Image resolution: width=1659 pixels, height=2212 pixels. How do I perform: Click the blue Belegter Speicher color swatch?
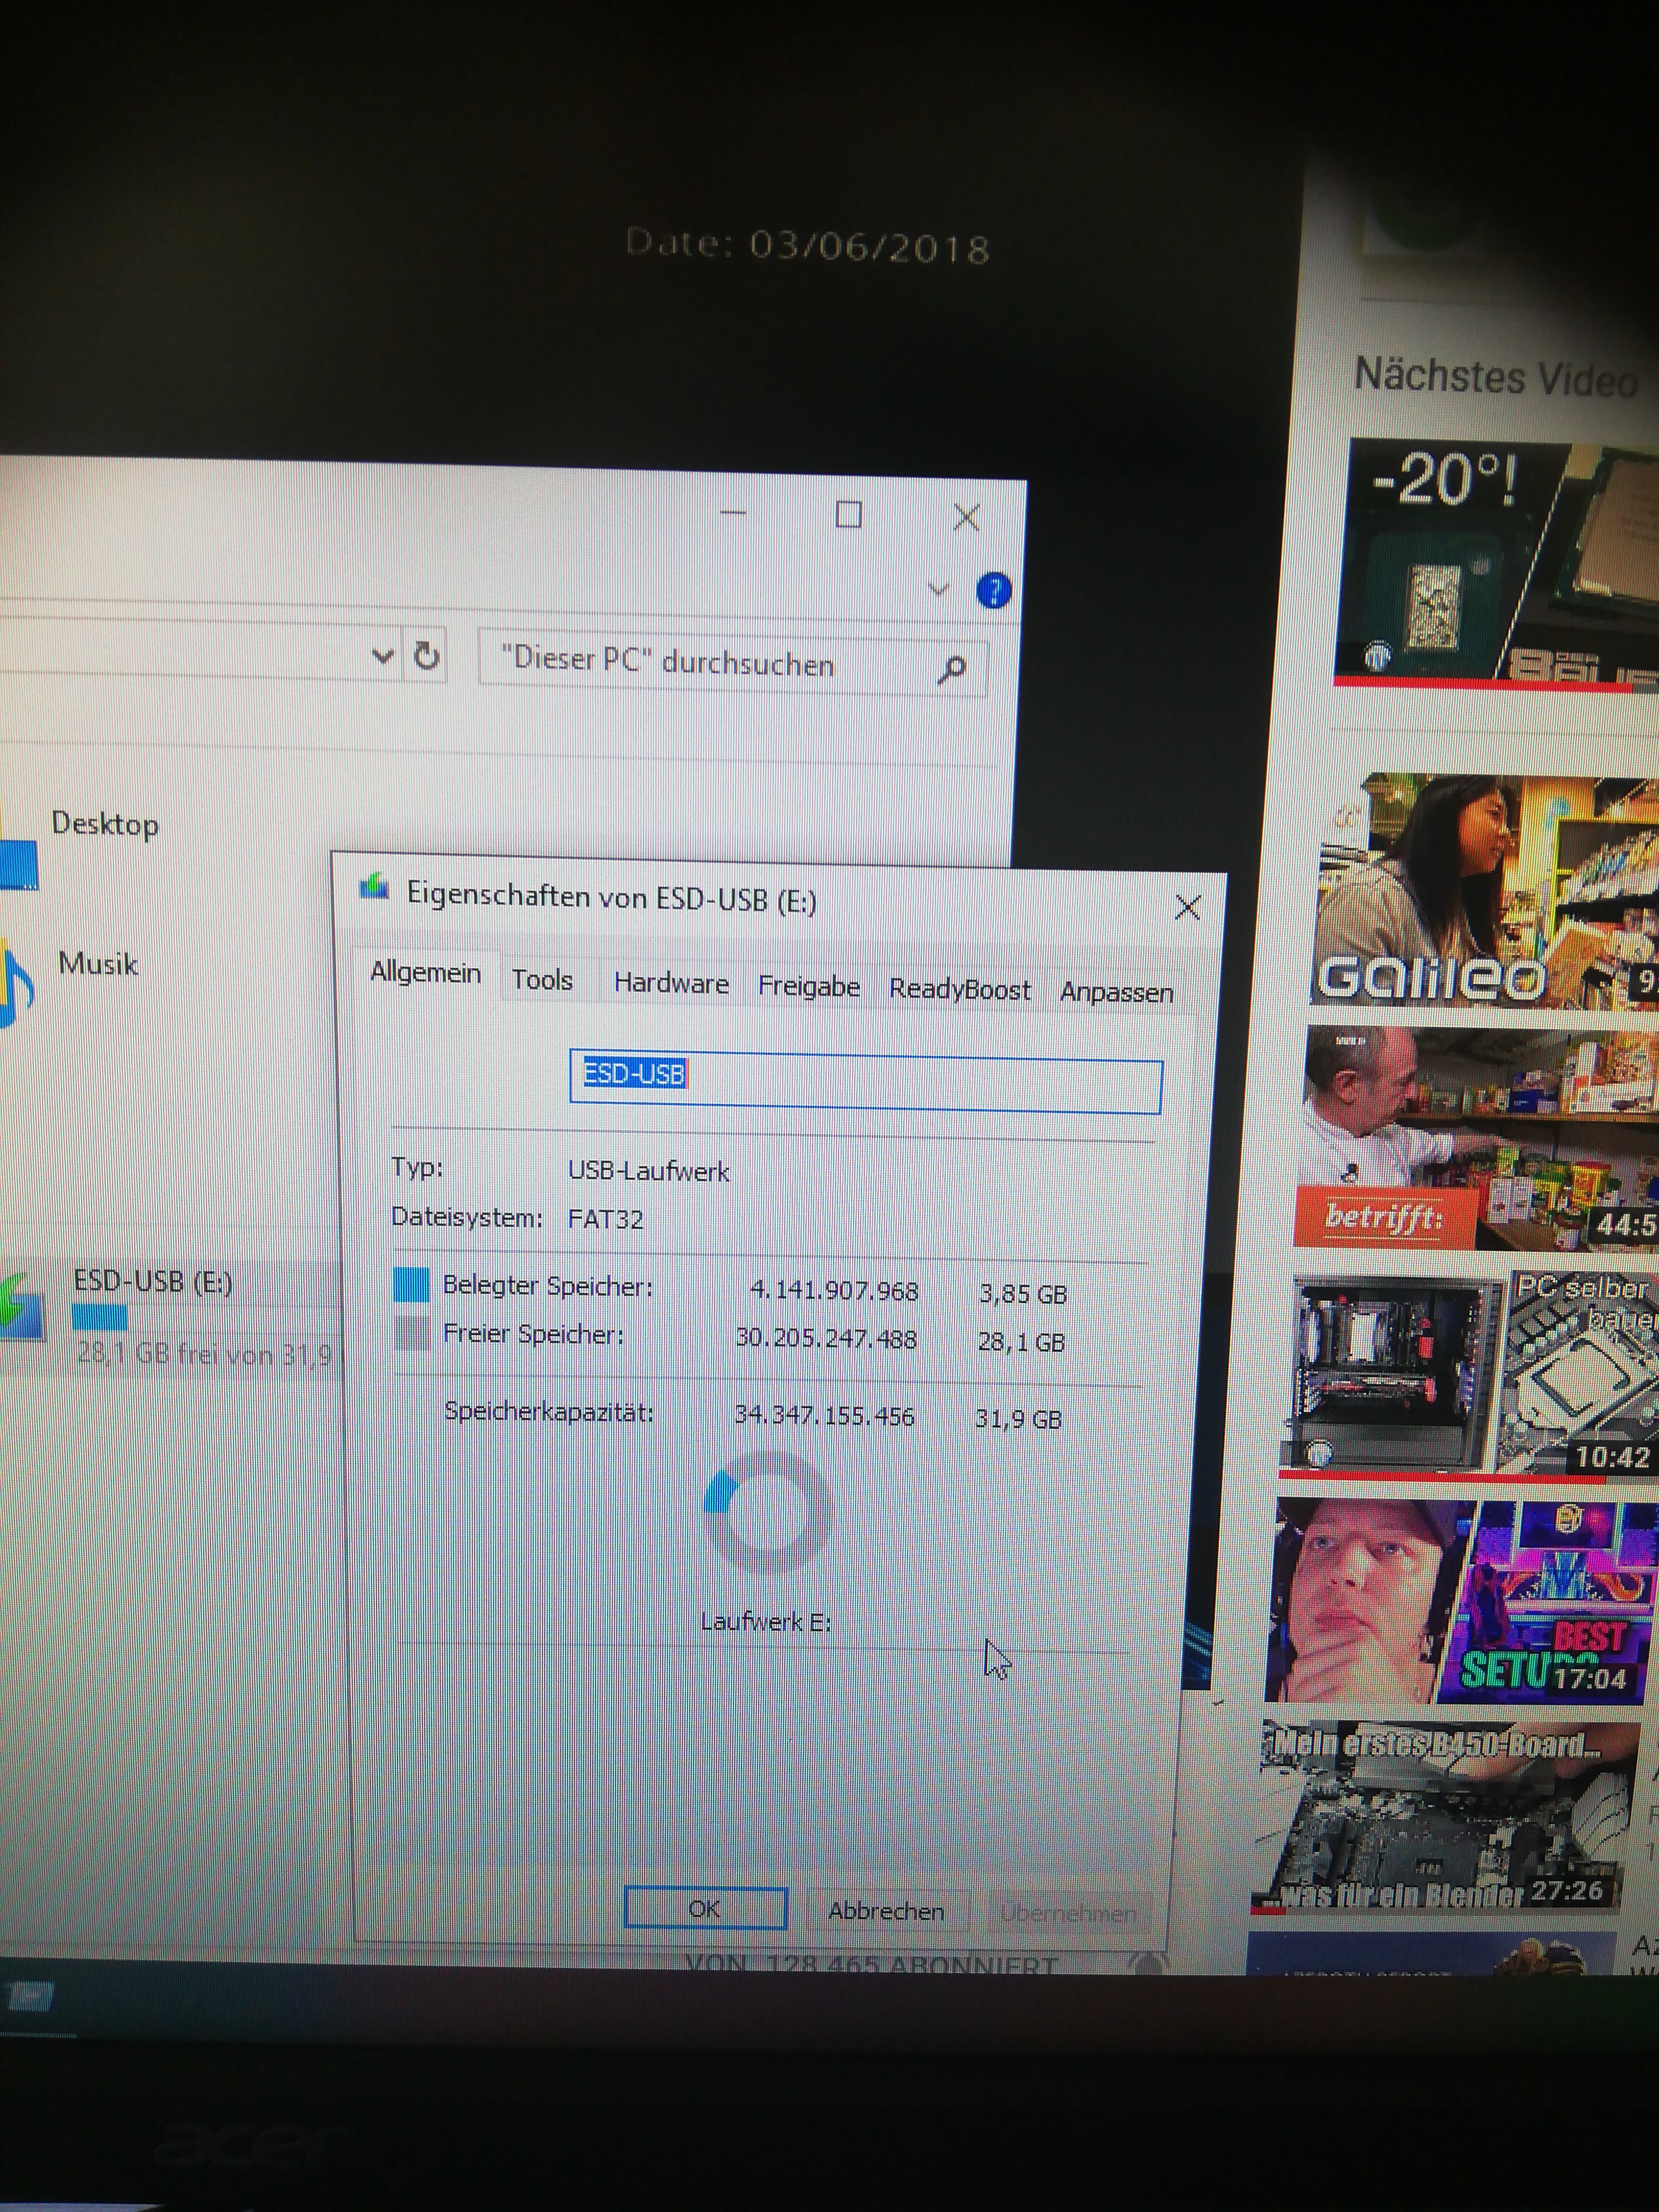coord(411,1284)
